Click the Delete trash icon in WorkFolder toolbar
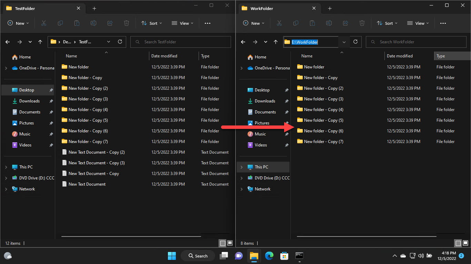471x264 pixels. click(x=362, y=23)
